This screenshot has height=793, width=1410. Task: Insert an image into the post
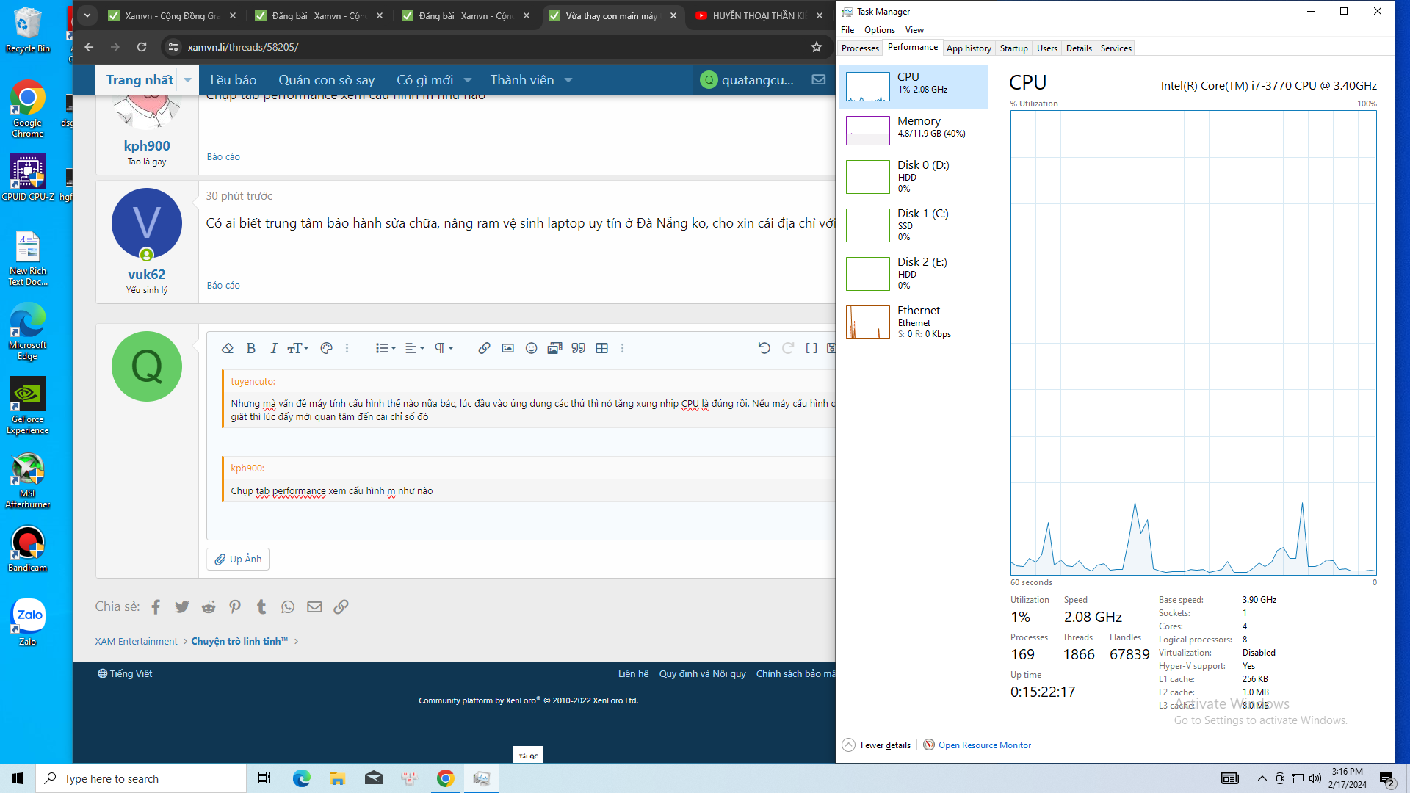pos(507,348)
